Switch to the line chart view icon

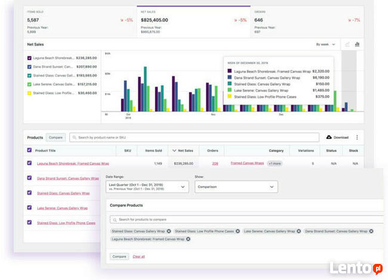pos(347,44)
